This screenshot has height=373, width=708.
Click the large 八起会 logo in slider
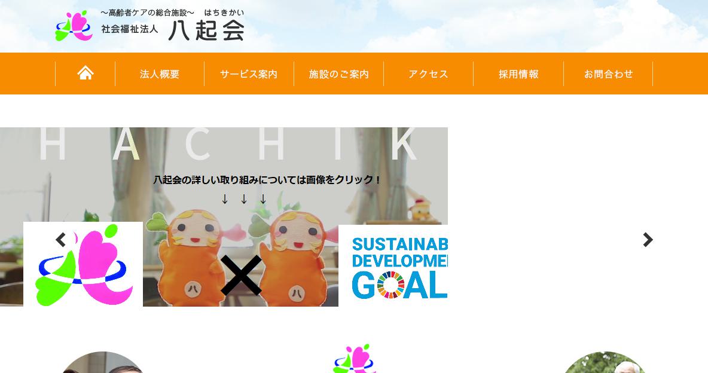83,264
